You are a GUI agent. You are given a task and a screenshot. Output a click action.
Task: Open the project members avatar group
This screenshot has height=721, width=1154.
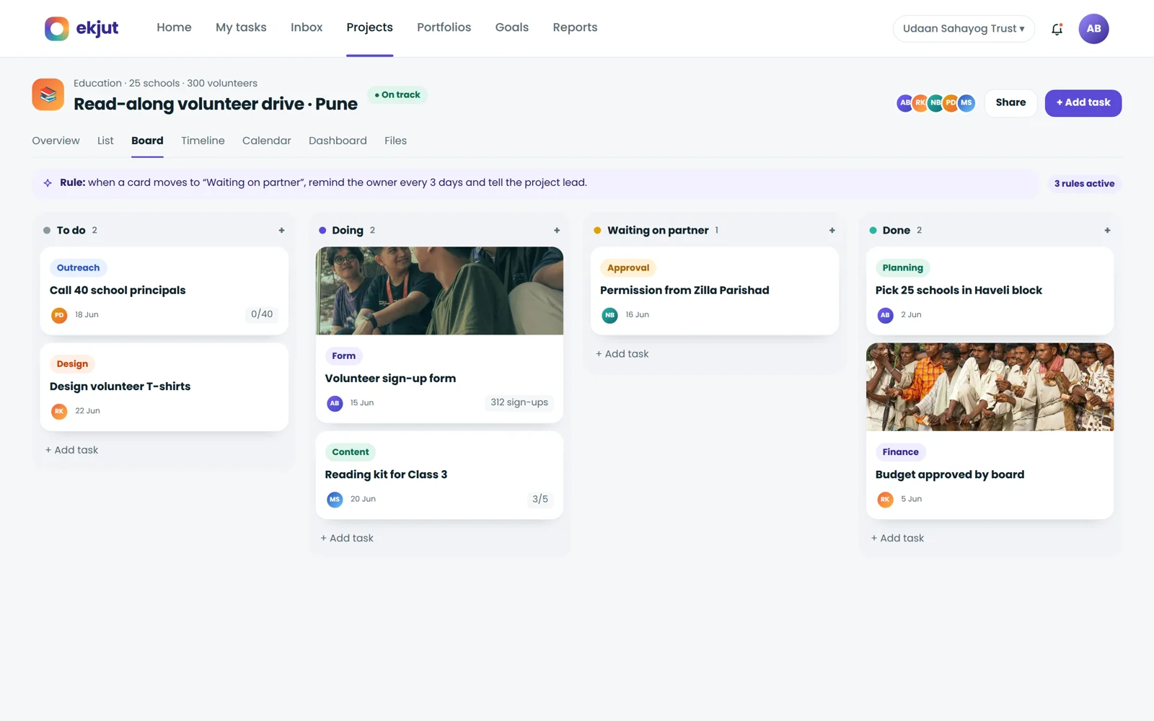pos(935,102)
